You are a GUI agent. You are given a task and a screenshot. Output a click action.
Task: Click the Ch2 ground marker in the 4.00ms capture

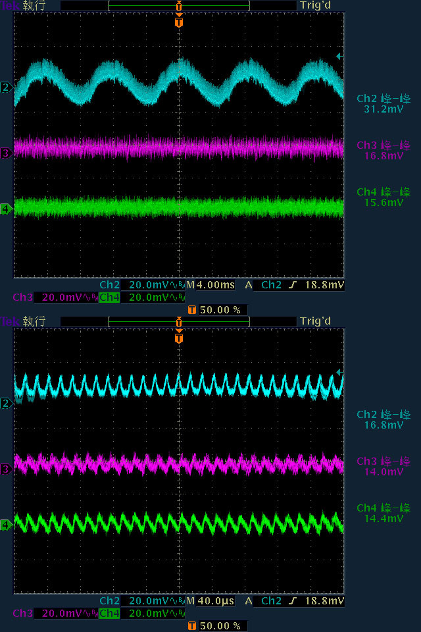(6, 87)
